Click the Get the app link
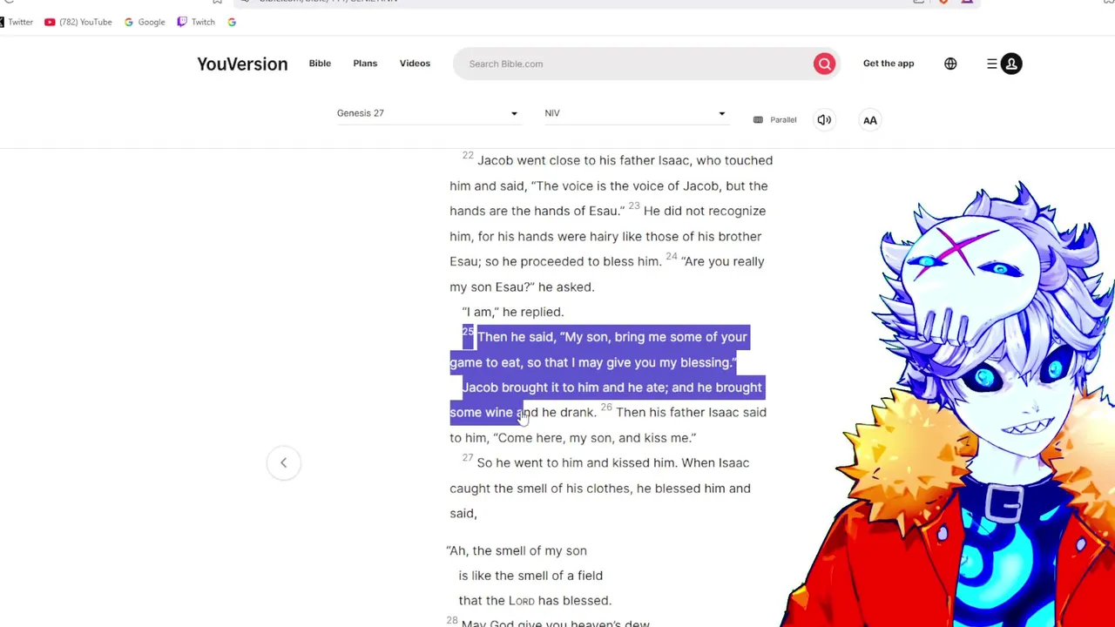The image size is (1115, 627). (x=889, y=64)
